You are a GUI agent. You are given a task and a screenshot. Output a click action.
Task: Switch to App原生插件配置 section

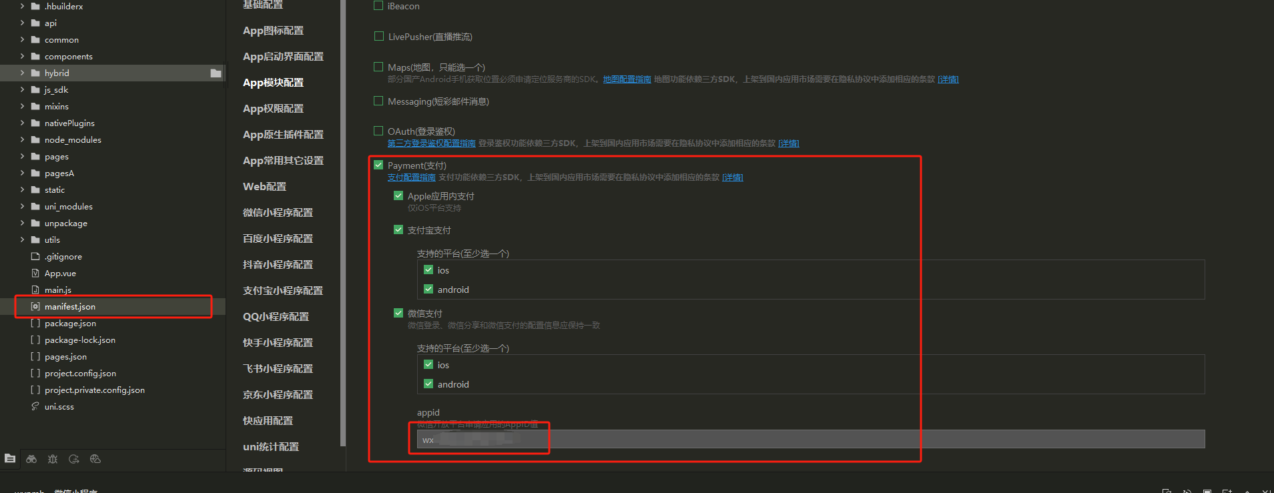coord(283,135)
